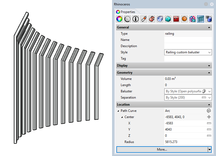The width and height of the screenshot is (216, 156).
Task: Click the Center pick-point crosshair icon
Action: tap(209, 117)
